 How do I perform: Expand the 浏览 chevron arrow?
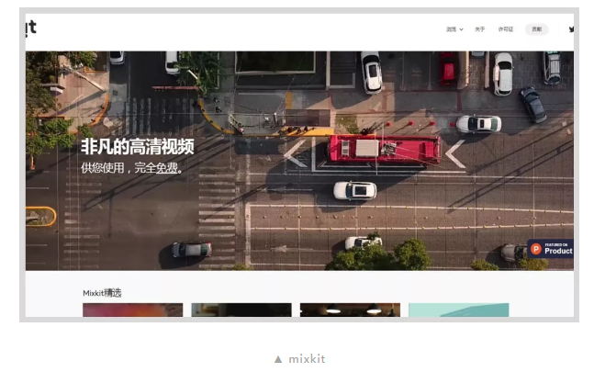point(461,29)
